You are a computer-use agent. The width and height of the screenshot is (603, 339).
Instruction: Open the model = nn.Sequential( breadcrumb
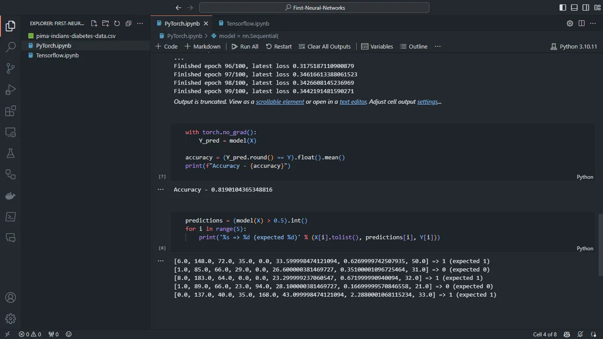[x=245, y=36]
